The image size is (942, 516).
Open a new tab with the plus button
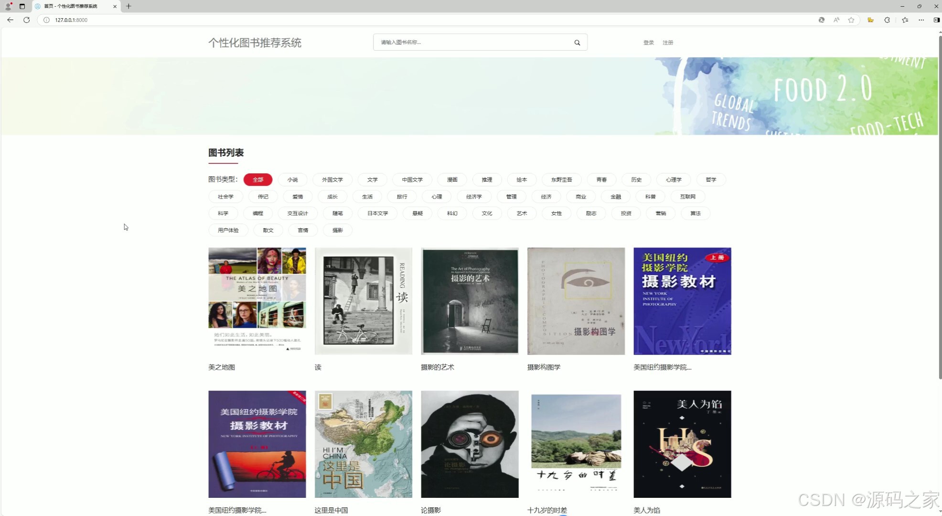point(128,6)
